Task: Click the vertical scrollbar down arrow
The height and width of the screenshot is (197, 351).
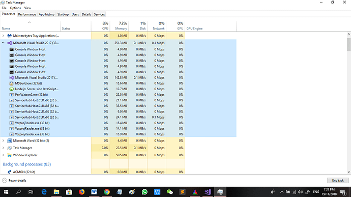Action: (349, 172)
